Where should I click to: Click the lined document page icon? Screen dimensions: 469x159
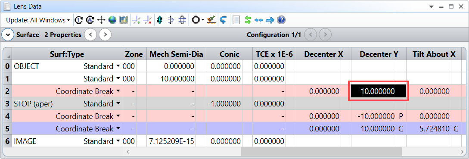pyautogui.click(x=236, y=20)
